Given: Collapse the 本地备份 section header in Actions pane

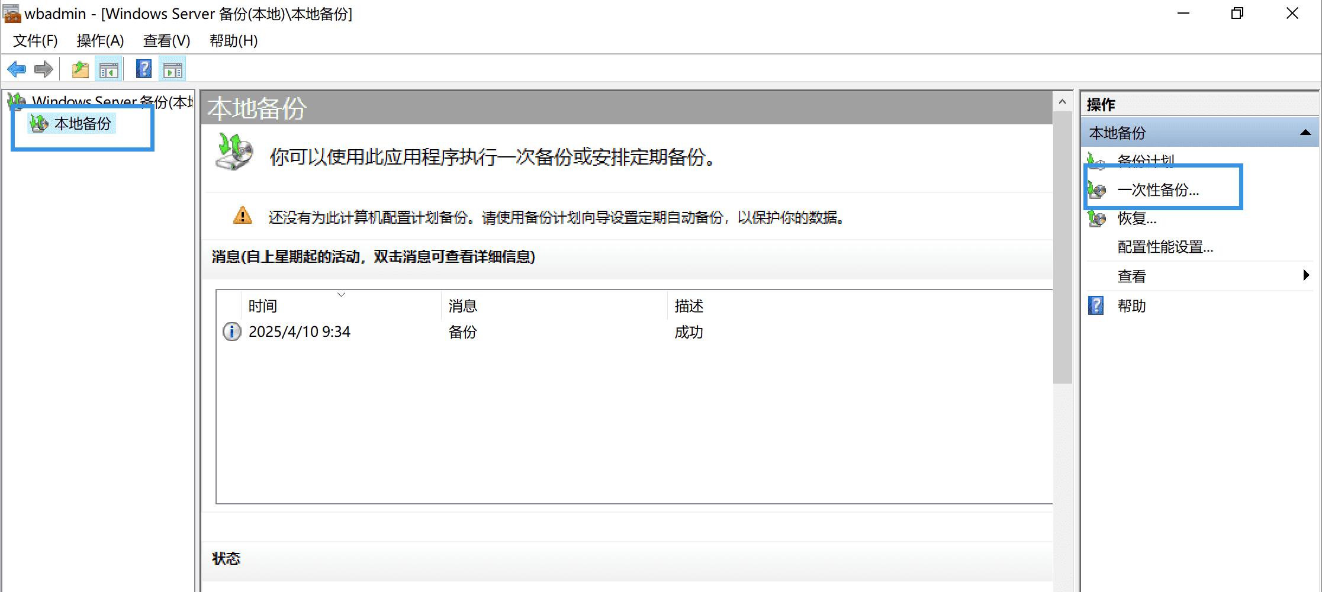Looking at the screenshot, I should click(x=1305, y=133).
